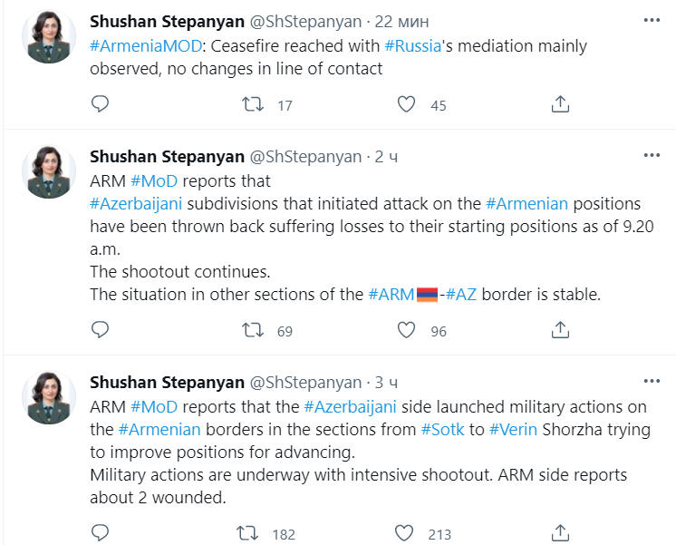Like the tweet with 45 likes
676x545 pixels.
tap(408, 104)
